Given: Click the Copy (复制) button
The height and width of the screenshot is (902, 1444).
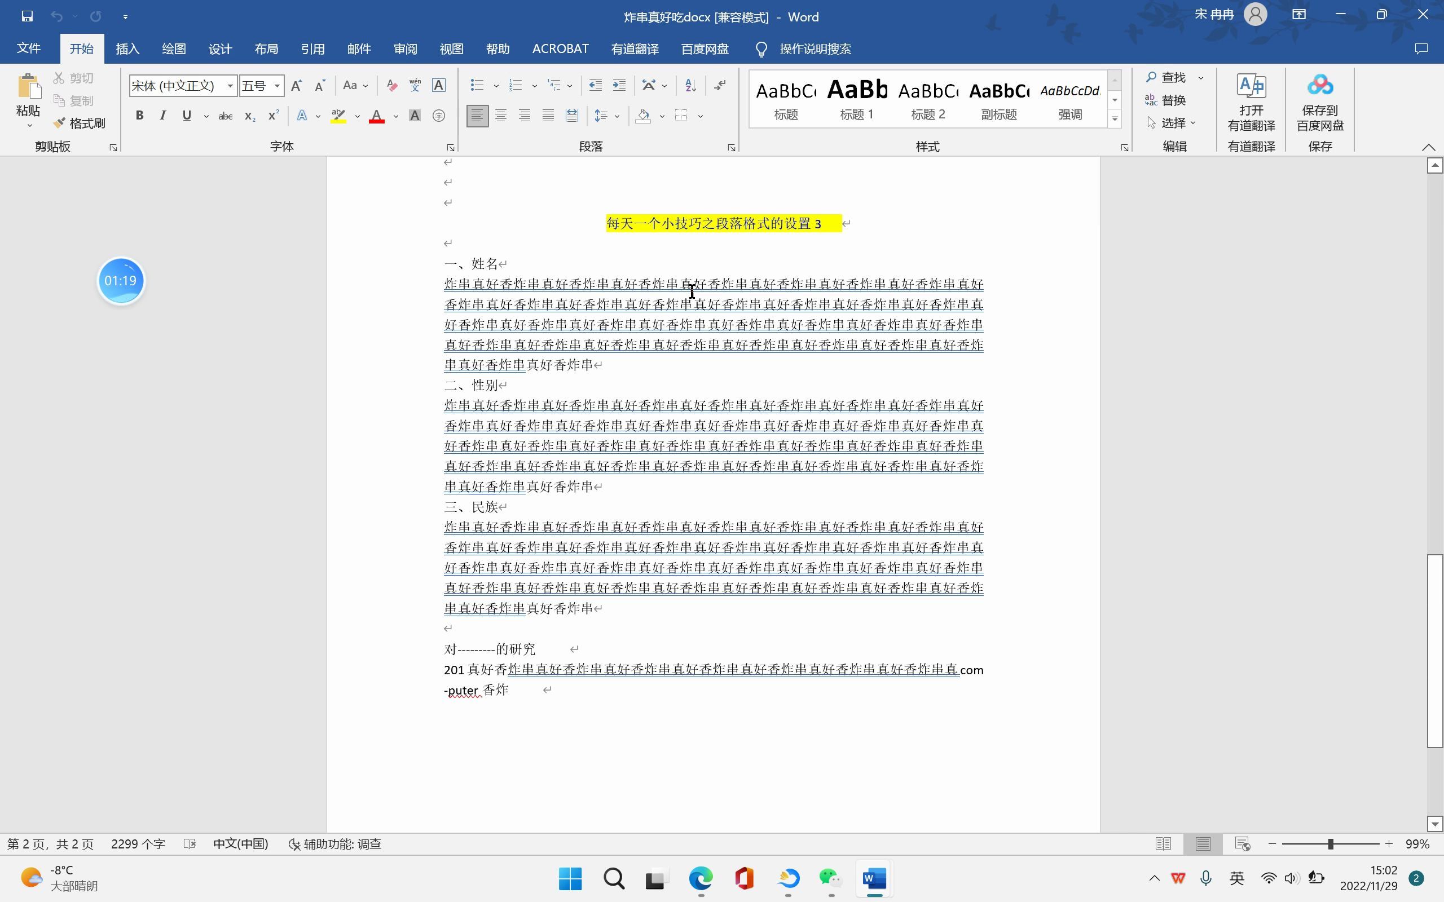Looking at the screenshot, I should click(73, 101).
